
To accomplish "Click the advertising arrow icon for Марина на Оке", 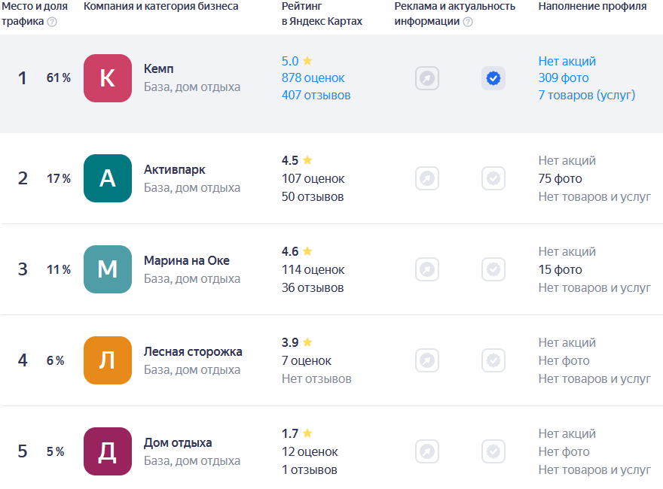I will point(427,269).
